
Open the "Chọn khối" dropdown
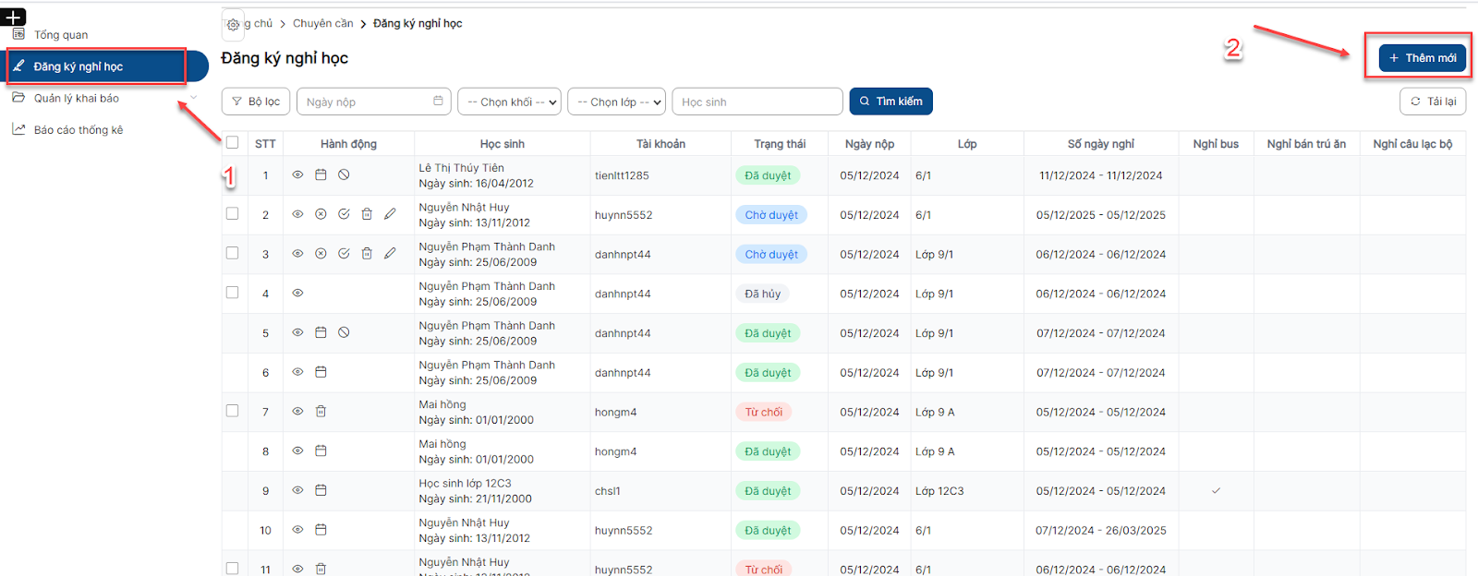tap(509, 102)
